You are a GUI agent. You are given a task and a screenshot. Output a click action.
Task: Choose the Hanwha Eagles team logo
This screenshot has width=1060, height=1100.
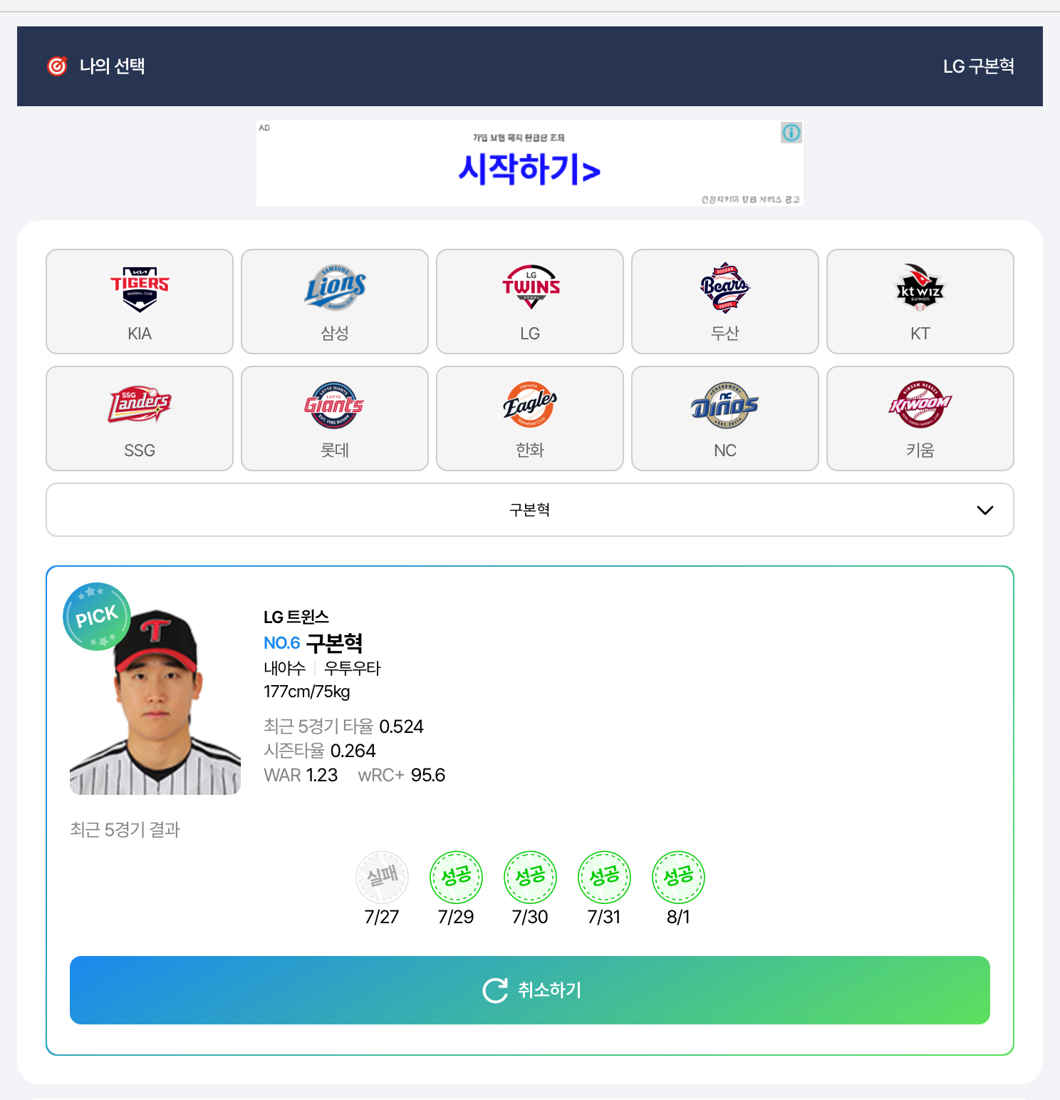530,405
